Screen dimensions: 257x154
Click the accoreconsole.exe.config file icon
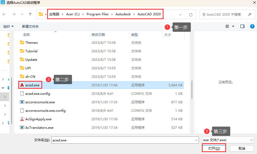(x=22, y=110)
